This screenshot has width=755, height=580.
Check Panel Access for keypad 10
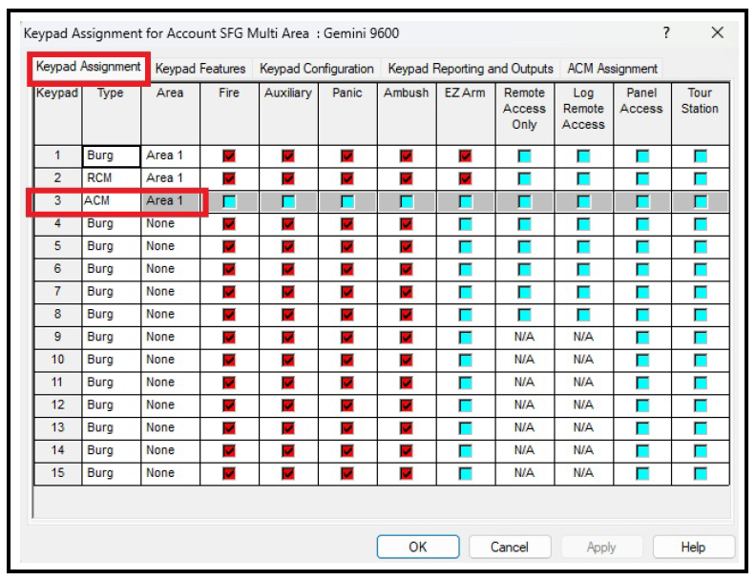642,360
